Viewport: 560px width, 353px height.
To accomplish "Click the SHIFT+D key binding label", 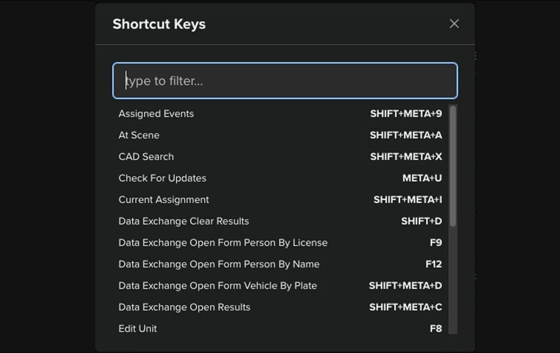I will 421,221.
